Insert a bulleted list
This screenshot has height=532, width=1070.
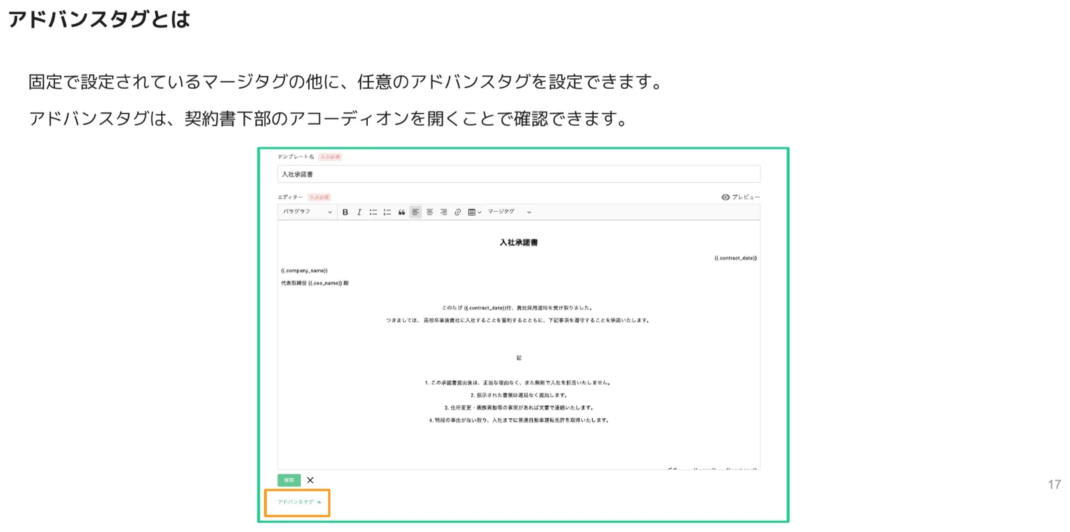coord(373,213)
